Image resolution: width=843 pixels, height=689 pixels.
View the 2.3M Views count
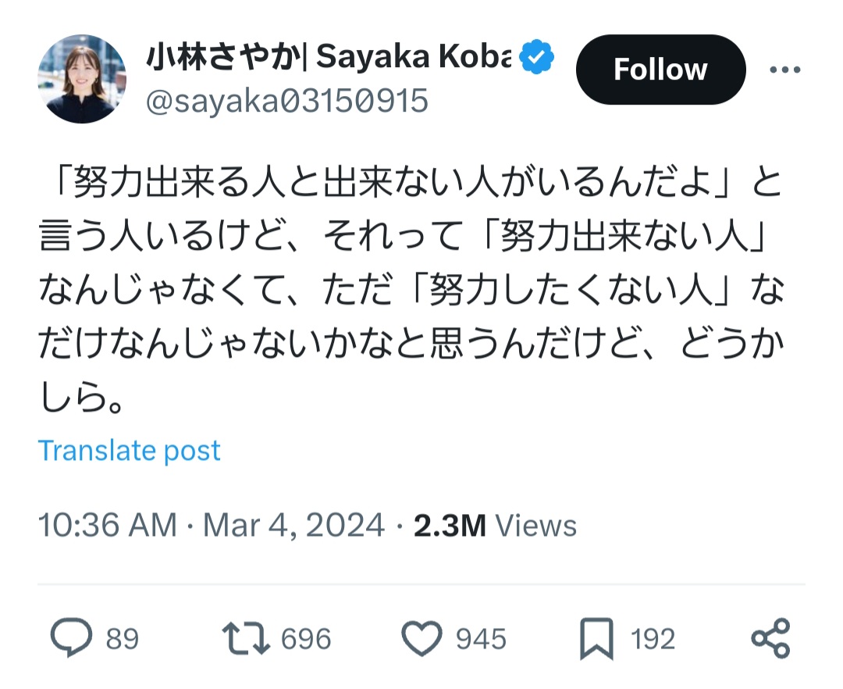tap(495, 526)
